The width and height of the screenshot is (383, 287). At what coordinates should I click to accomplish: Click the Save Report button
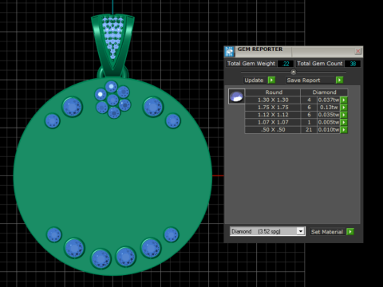point(310,81)
